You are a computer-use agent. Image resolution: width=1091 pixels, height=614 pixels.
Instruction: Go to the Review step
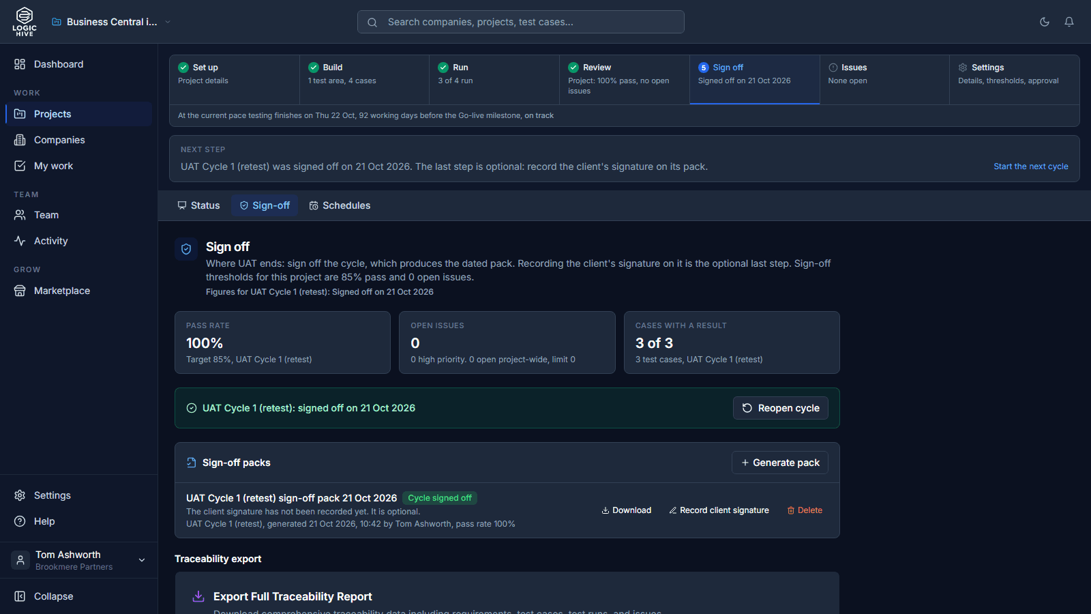click(625, 80)
